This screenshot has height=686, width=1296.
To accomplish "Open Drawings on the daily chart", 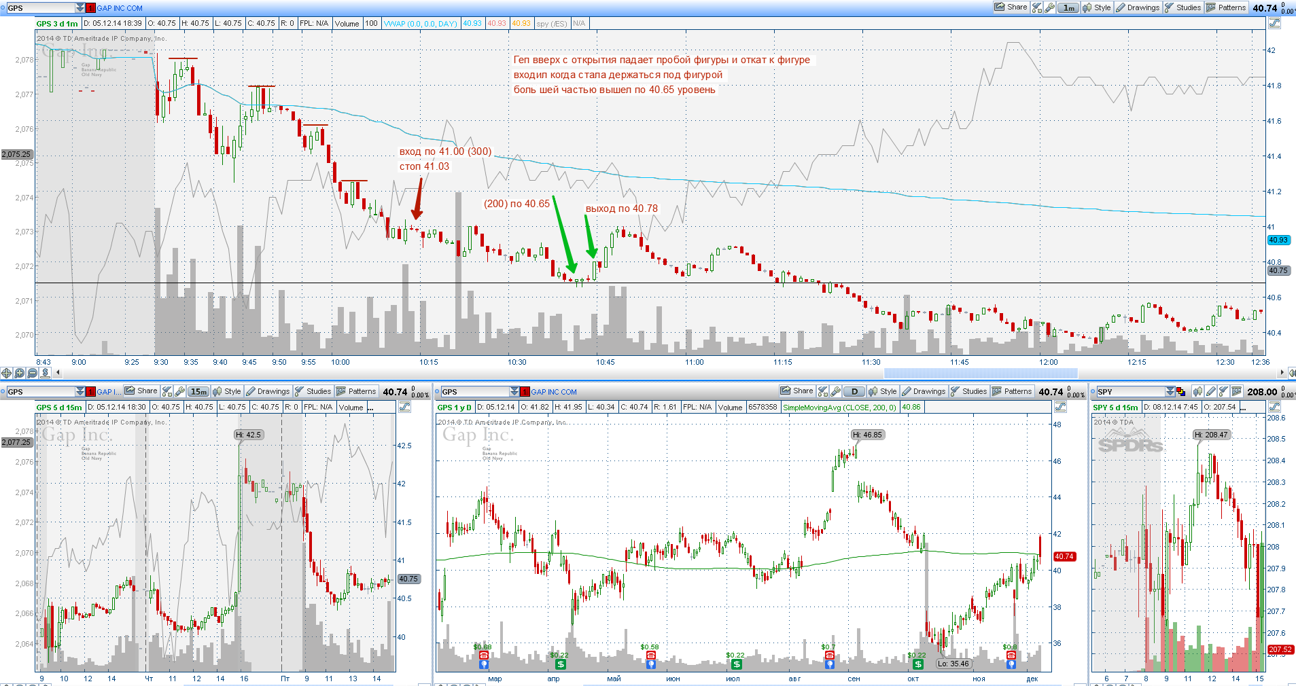I will (x=924, y=391).
